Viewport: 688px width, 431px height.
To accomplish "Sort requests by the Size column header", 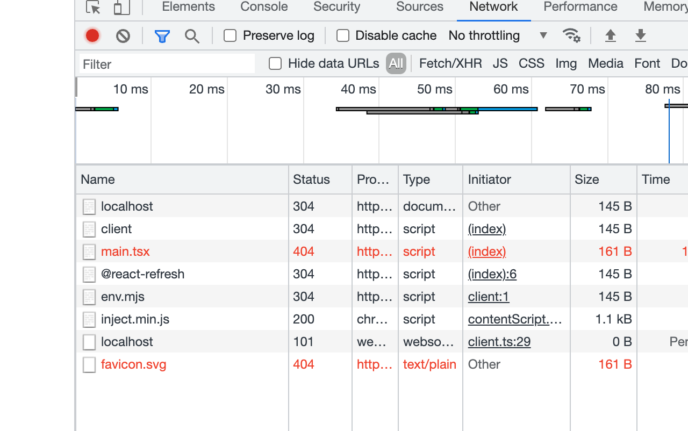I will tap(587, 179).
